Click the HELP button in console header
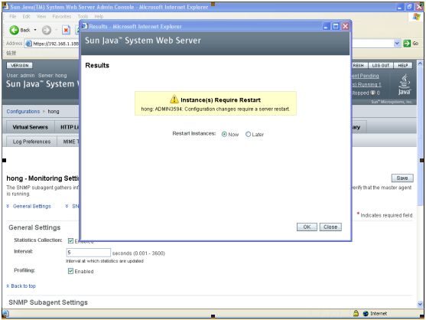The width and height of the screenshot is (426, 320). [402, 66]
